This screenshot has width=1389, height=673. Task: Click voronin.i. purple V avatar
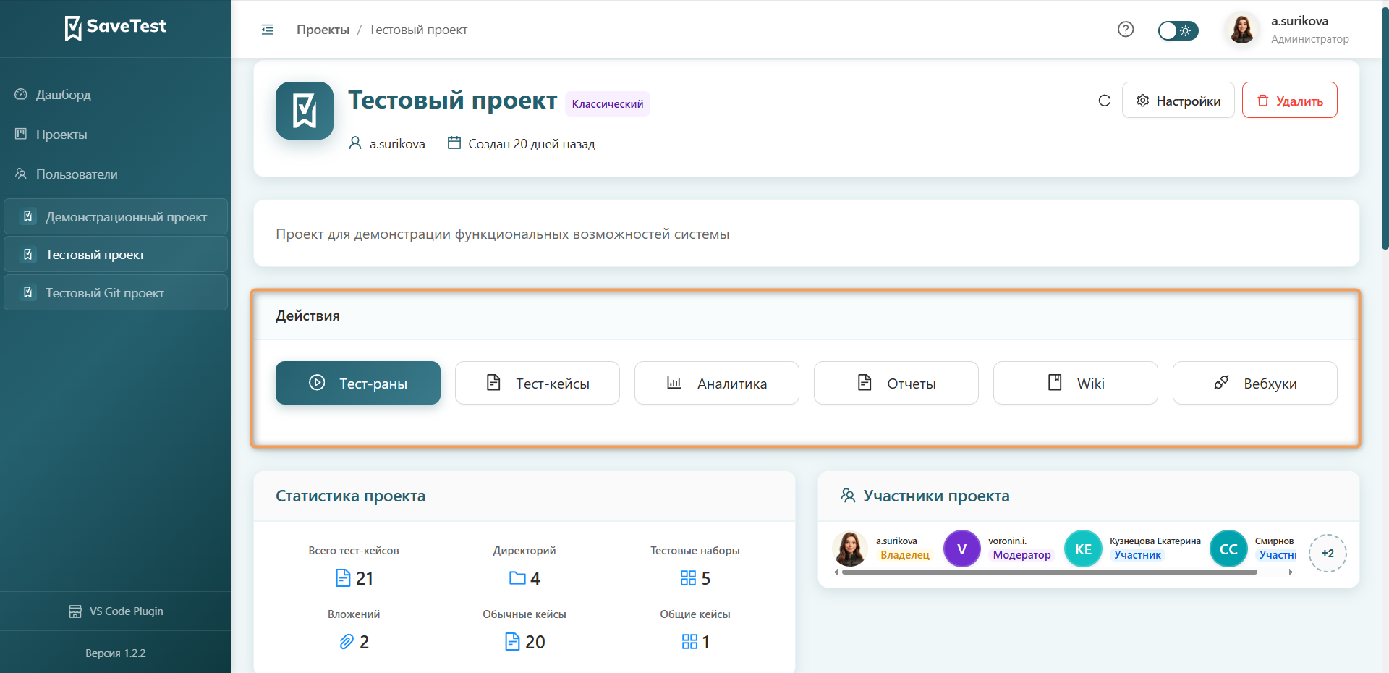[x=962, y=549]
